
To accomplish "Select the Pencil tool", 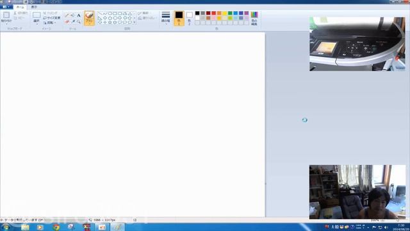I will click(x=67, y=15).
